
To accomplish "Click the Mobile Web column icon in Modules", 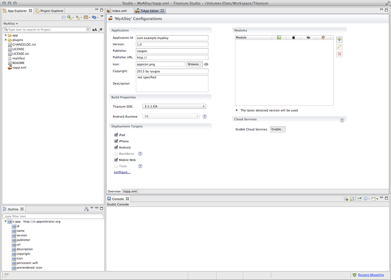I will pos(323,37).
